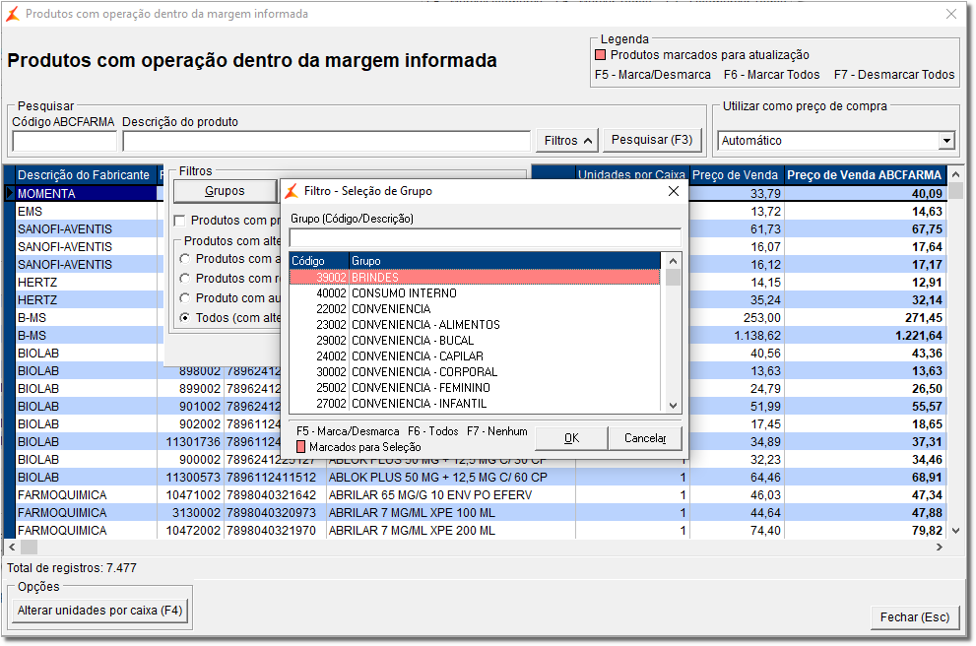Select the CONVENIENCIA - CAPILAR group row
The image size is (976, 646).
coord(475,355)
